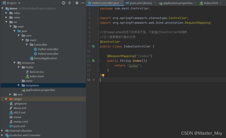Expand the .mvn folder
The image size is (226, 138).
(6, 17)
